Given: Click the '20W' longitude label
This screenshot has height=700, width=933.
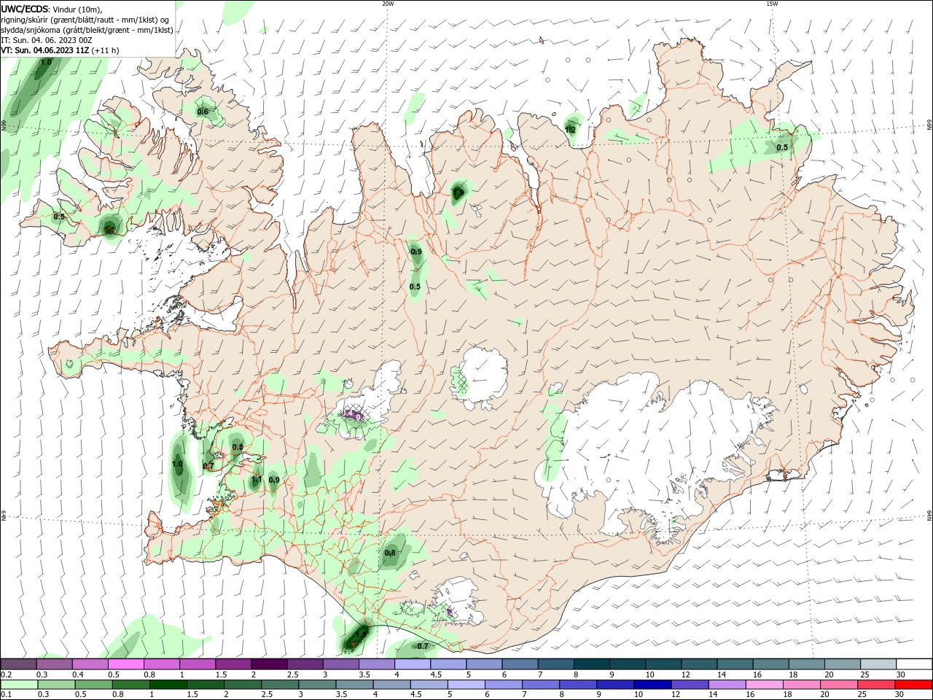Looking at the screenshot, I should [x=388, y=4].
